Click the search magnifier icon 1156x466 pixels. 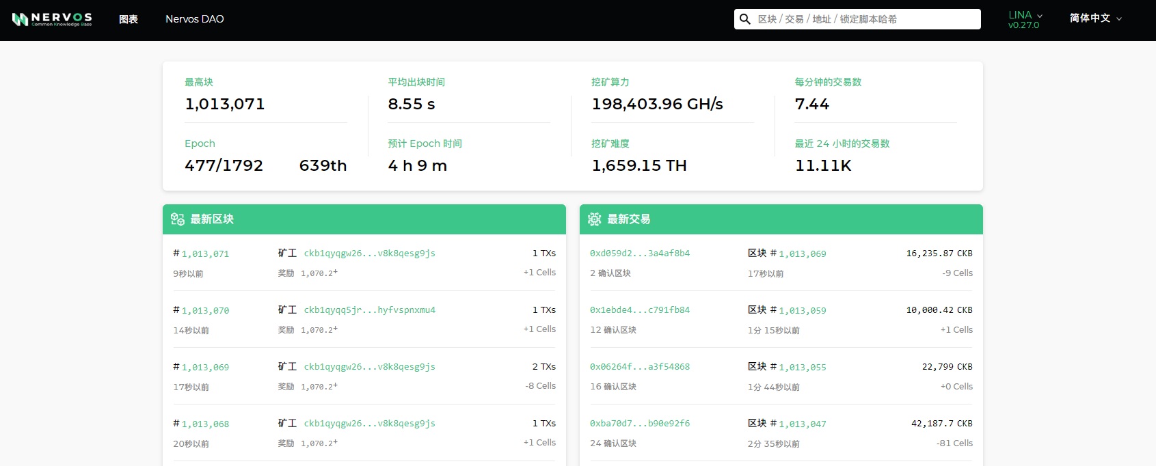[745, 19]
